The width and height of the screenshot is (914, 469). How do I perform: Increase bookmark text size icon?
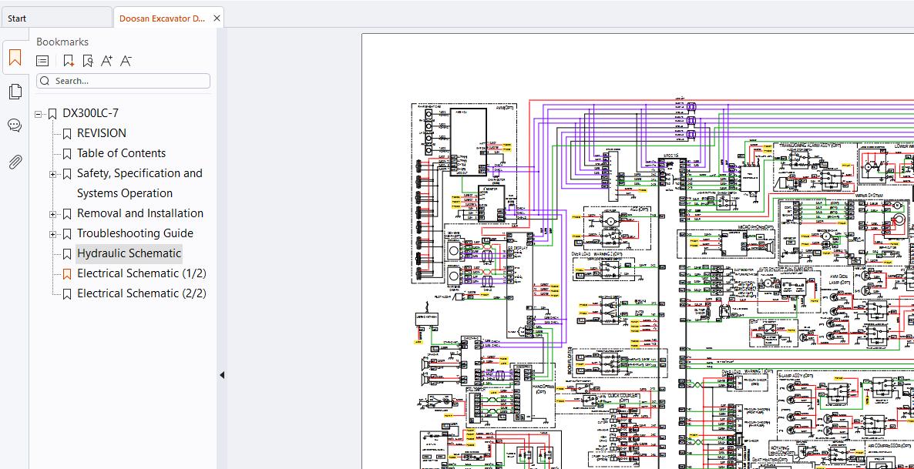coord(106,61)
